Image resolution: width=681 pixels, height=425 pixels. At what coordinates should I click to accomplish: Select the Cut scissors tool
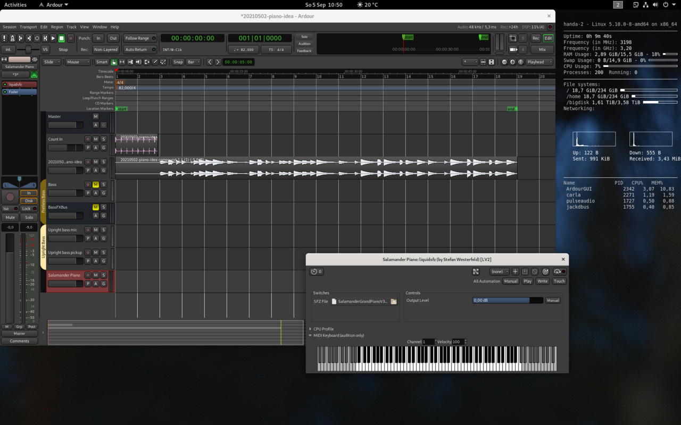tap(130, 62)
